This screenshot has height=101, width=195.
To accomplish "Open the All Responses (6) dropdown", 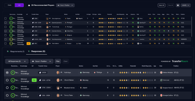I will (x=17, y=61).
